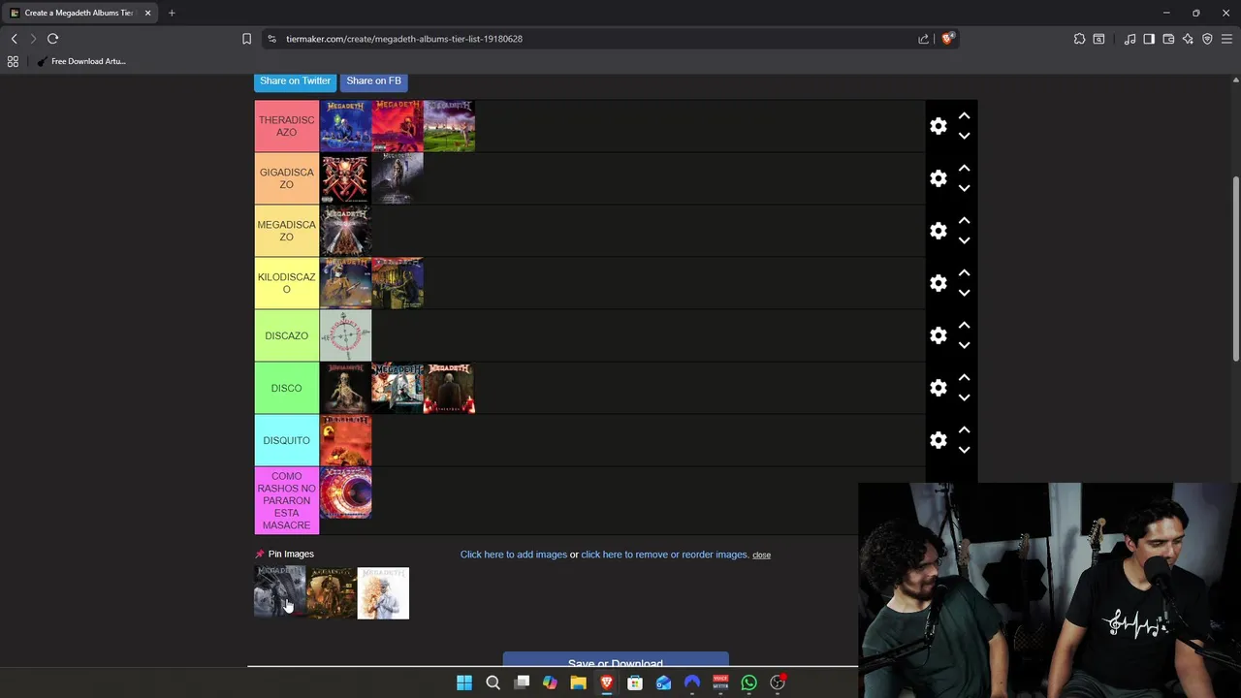Select blue album cover in THERADISCAZO tier

[346, 126]
